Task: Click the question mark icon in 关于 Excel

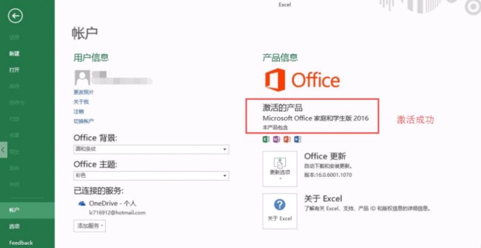Action: 279,205
